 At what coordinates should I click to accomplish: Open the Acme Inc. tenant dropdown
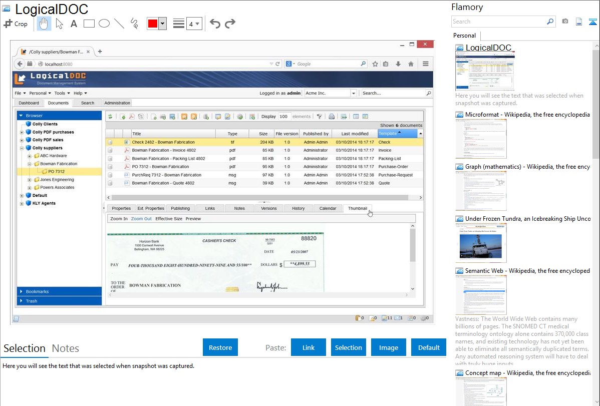click(354, 93)
